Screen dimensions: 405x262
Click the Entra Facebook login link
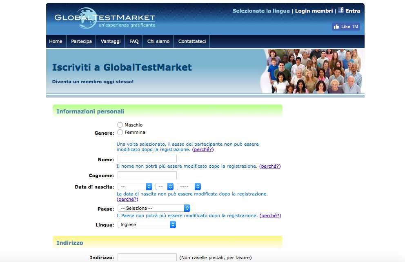coord(353,11)
